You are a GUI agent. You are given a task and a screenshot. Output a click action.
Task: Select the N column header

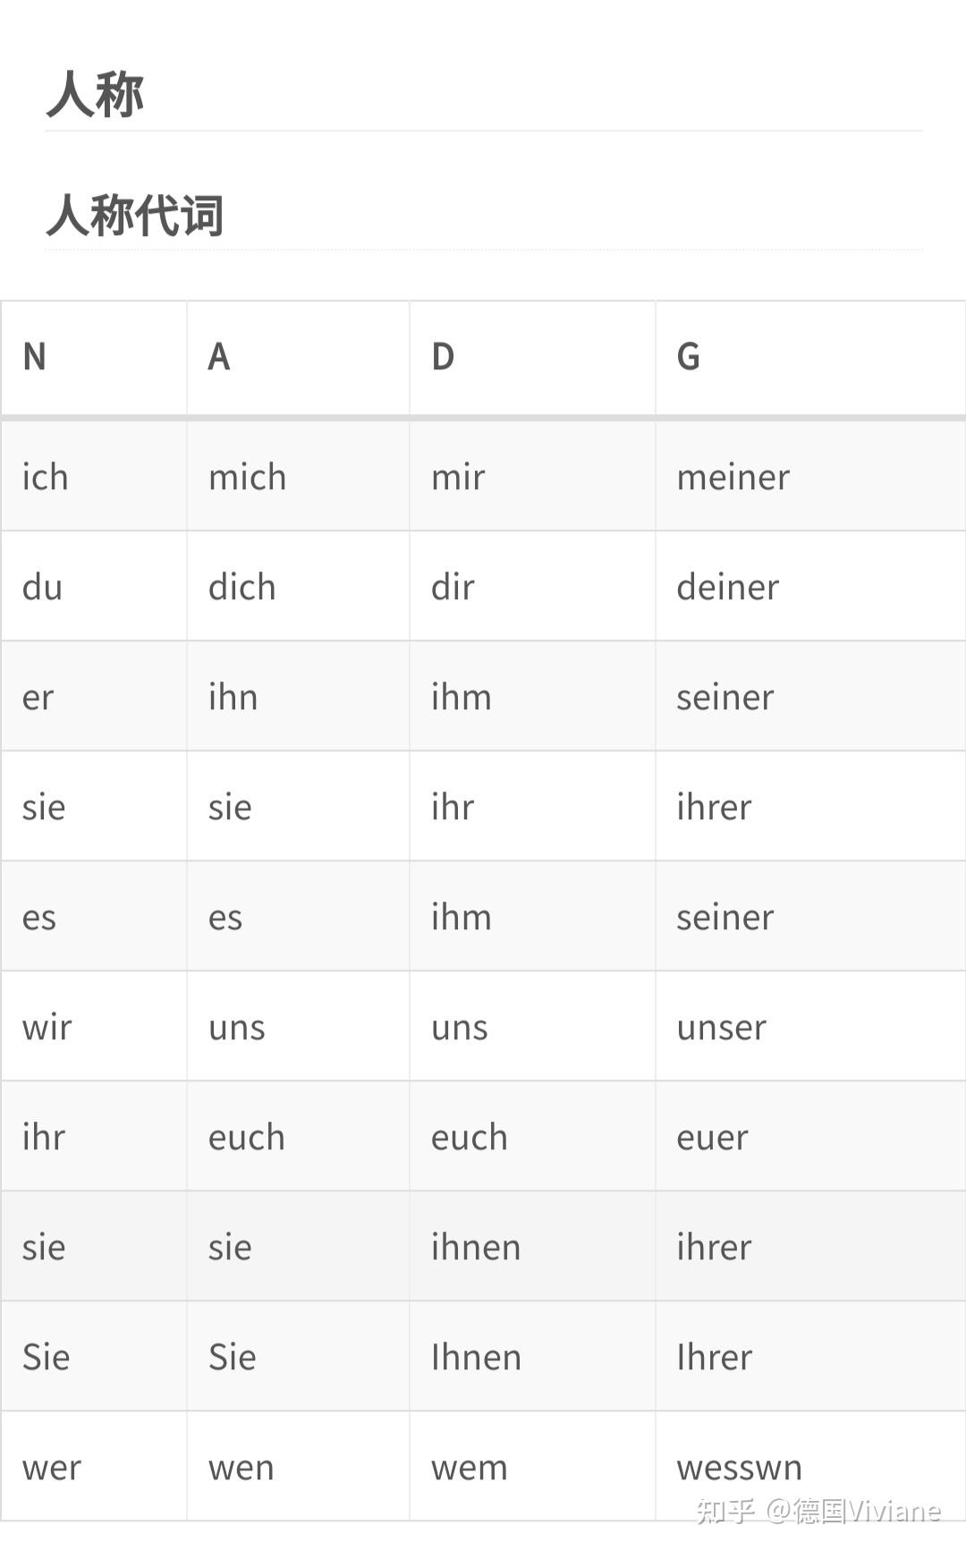coord(35,357)
